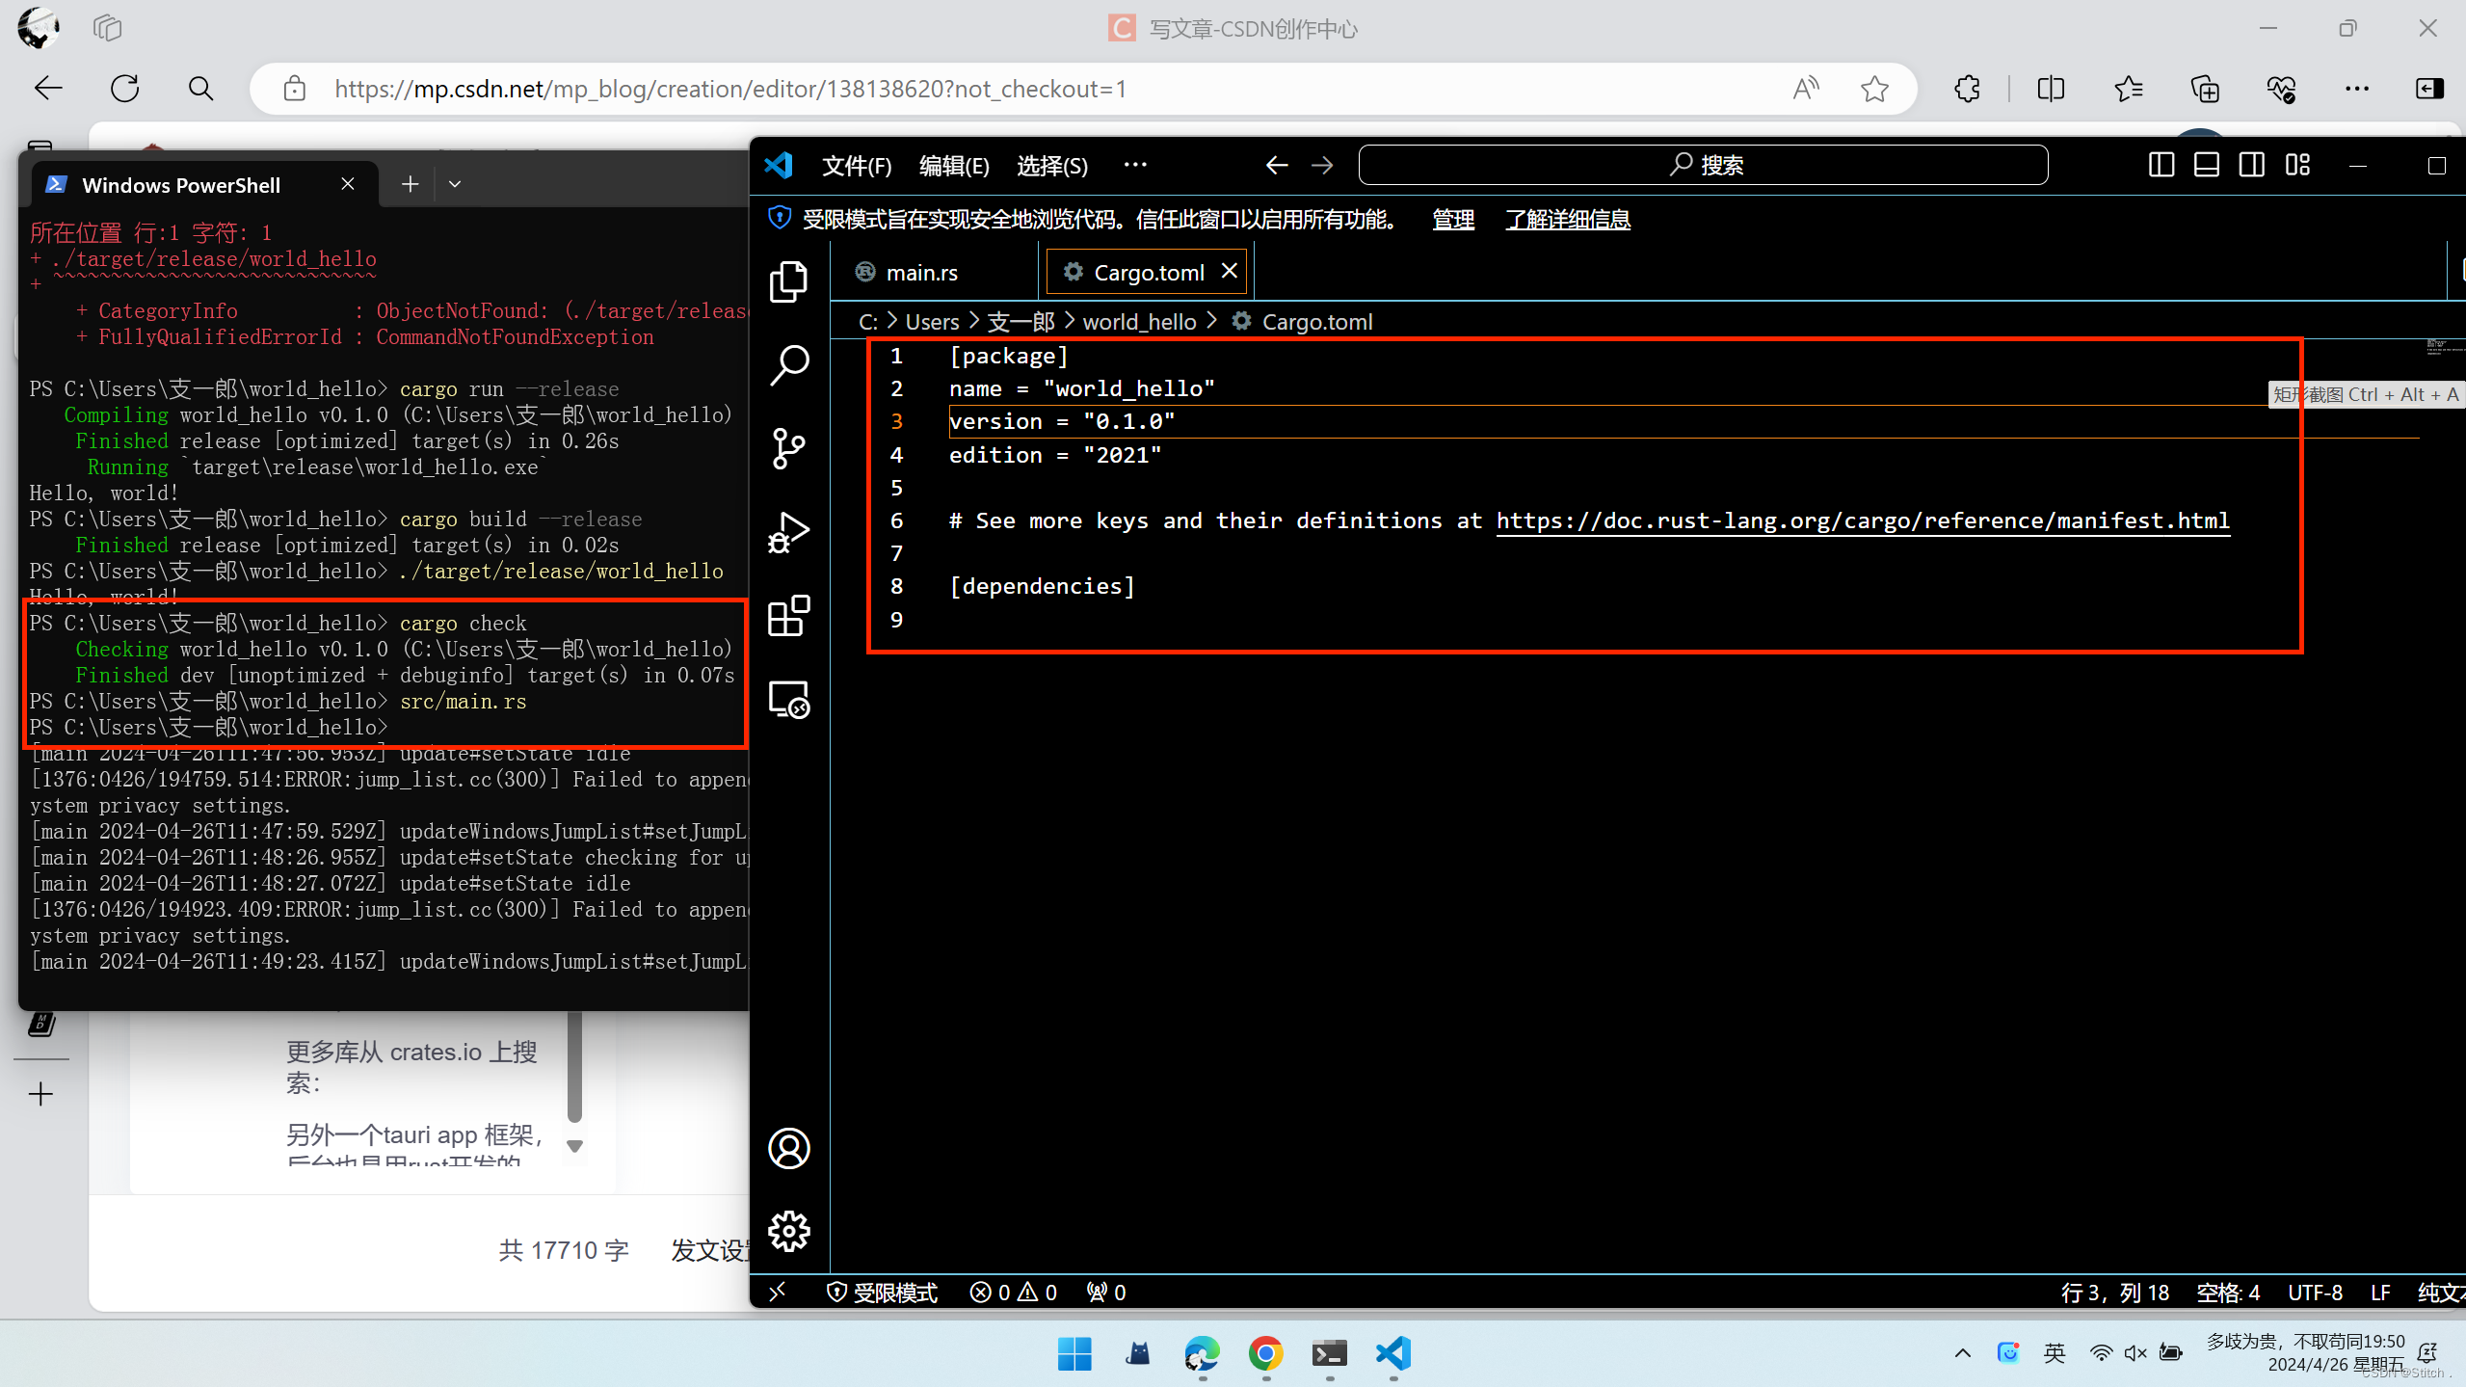Open the Explorer view in VS Code
This screenshot has height=1387, width=2466.
pyautogui.click(x=788, y=281)
